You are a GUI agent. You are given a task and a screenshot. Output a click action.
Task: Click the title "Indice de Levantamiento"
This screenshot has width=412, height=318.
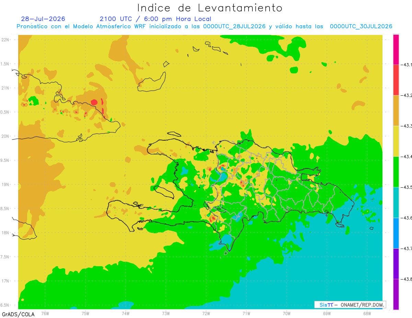click(x=209, y=8)
